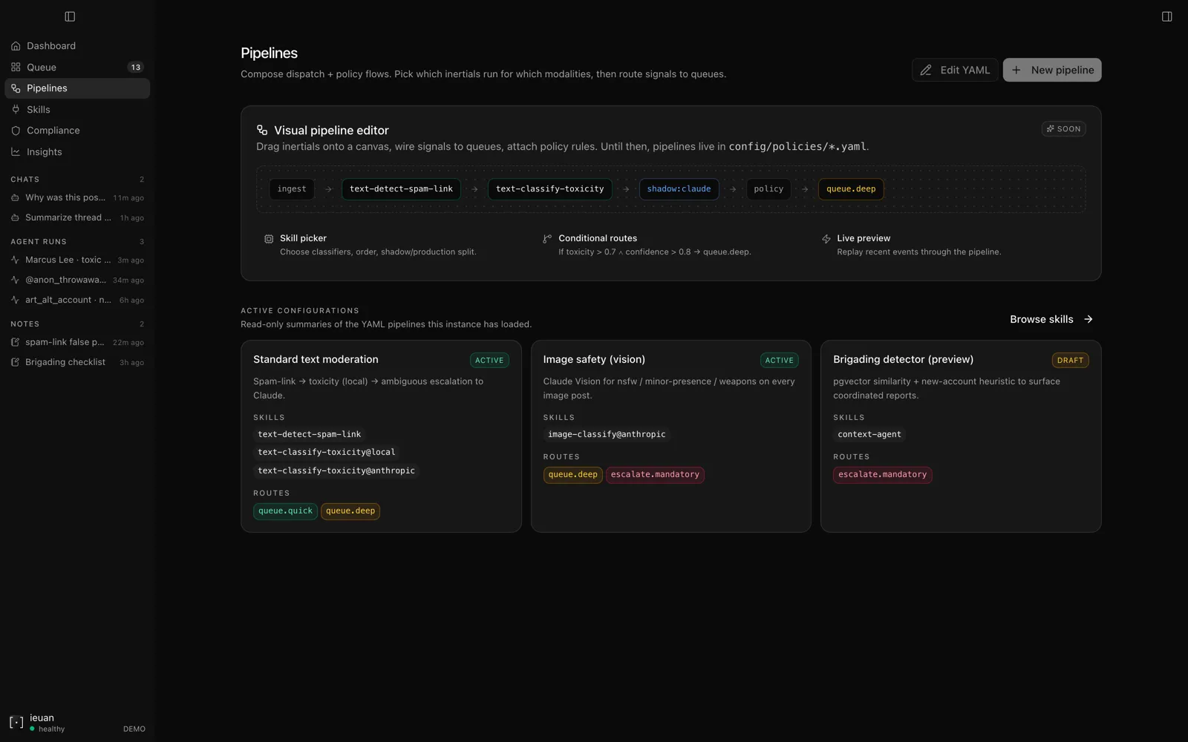Follow the Browse skills link
The width and height of the screenshot is (1188, 742).
[1051, 319]
